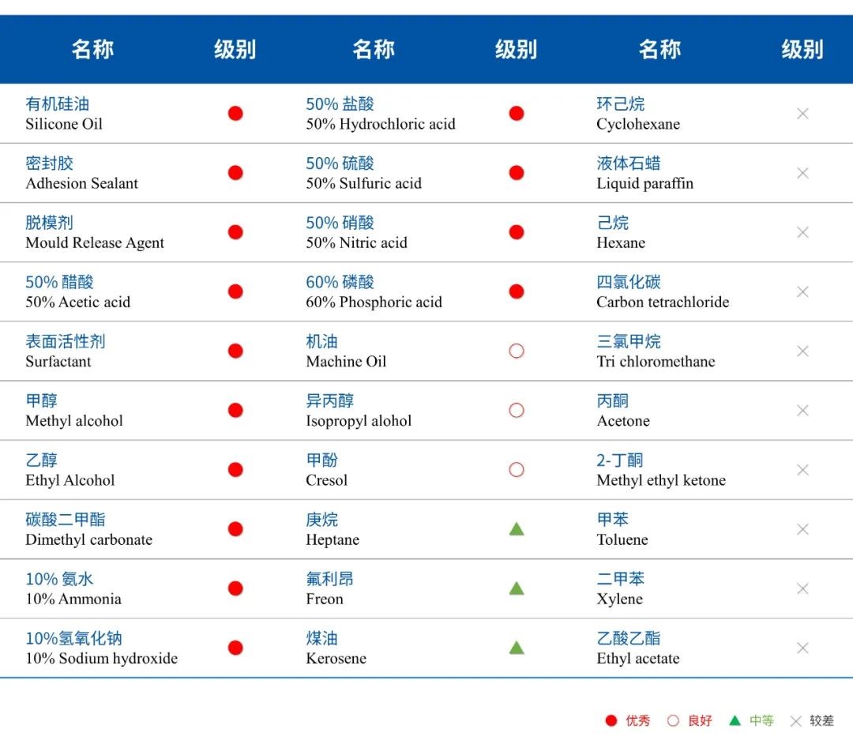
Task: Click the X mark next to Ethyl acetate
Action: pyautogui.click(x=802, y=648)
